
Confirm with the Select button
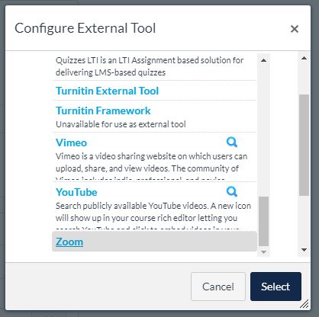275,287
